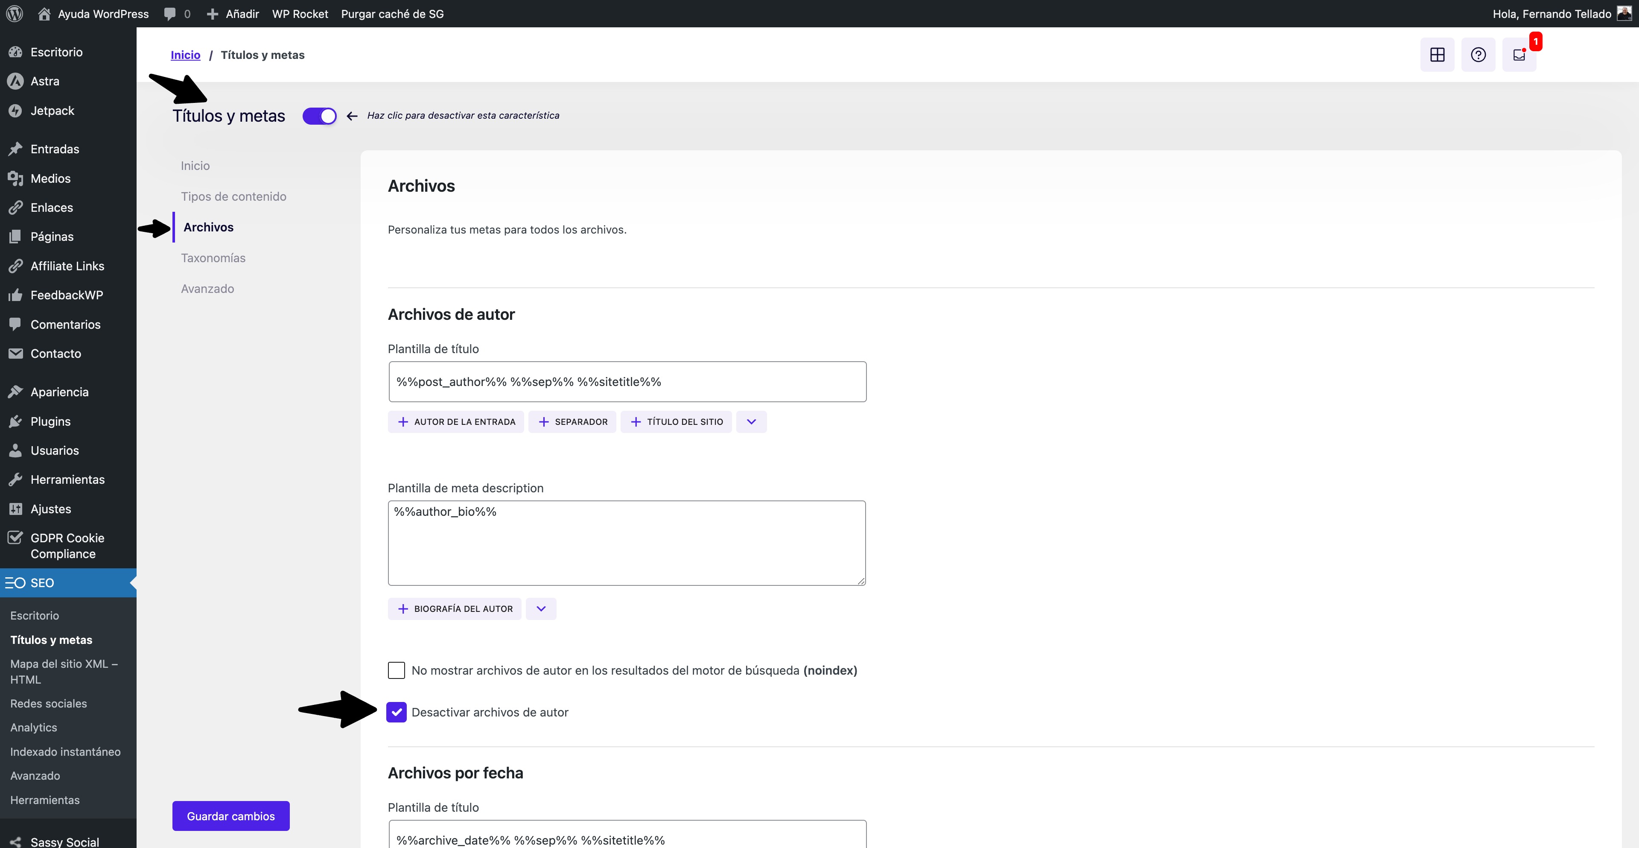Expand more meta description variables dropdown
The image size is (1639, 848).
541,608
